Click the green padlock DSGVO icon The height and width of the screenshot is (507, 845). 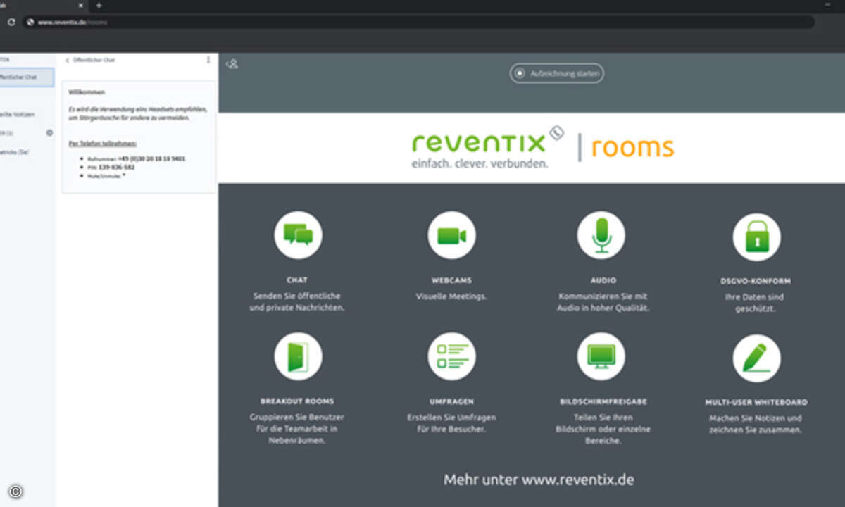[757, 237]
